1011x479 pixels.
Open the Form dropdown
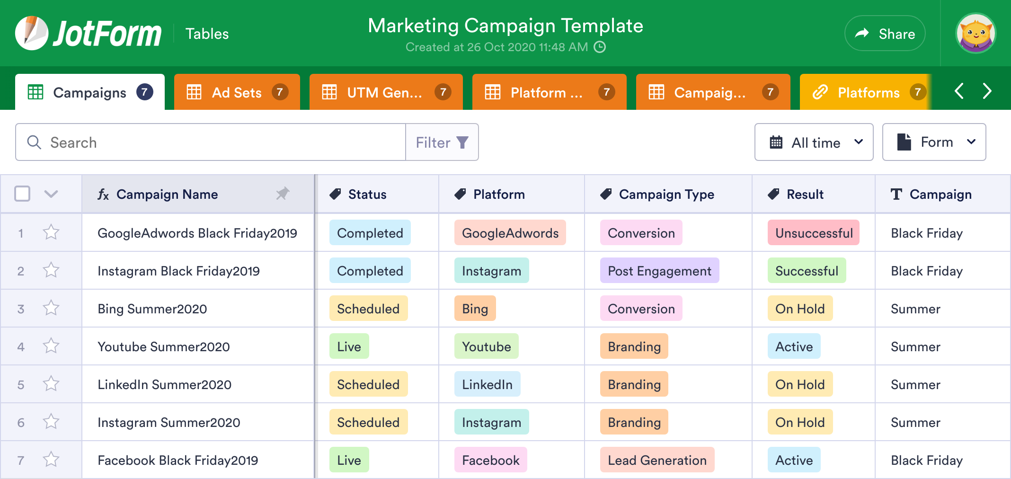934,142
